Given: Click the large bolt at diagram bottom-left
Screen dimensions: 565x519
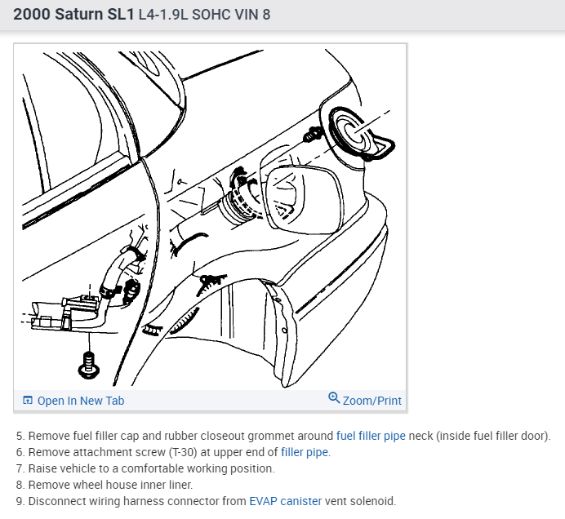Looking at the screenshot, I should point(89,366).
